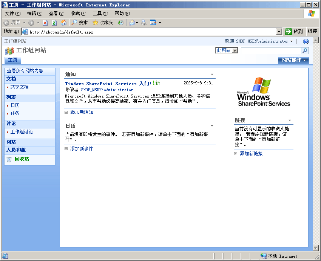Image resolution: width=321 pixels, height=261 pixels.
Task: Click the 查看所有网站内容 link
Action: tap(25, 71)
